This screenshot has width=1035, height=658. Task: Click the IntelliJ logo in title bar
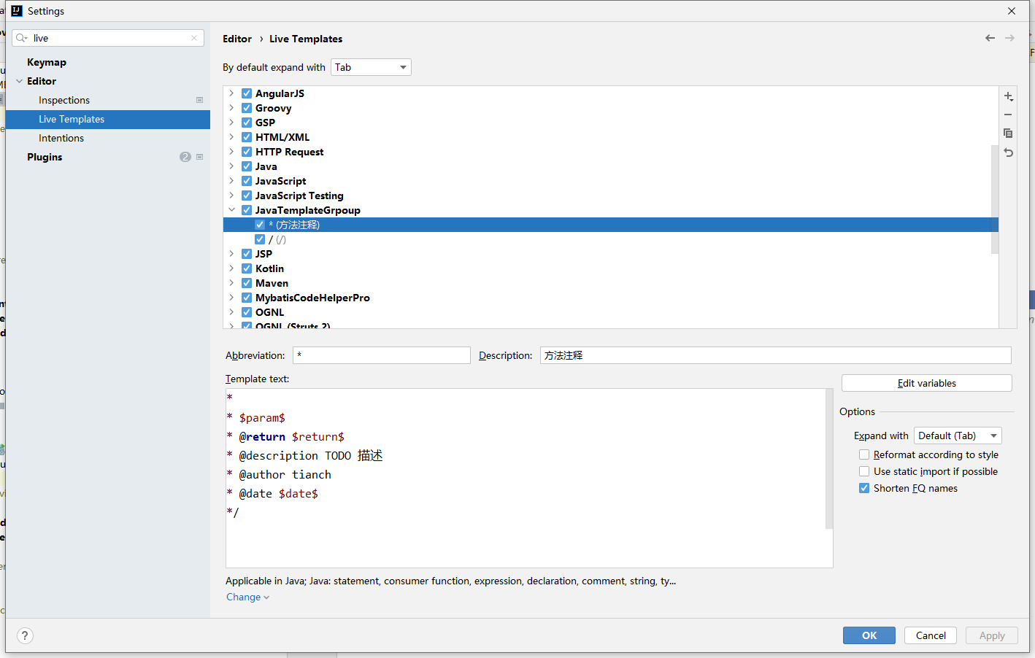tap(17, 11)
